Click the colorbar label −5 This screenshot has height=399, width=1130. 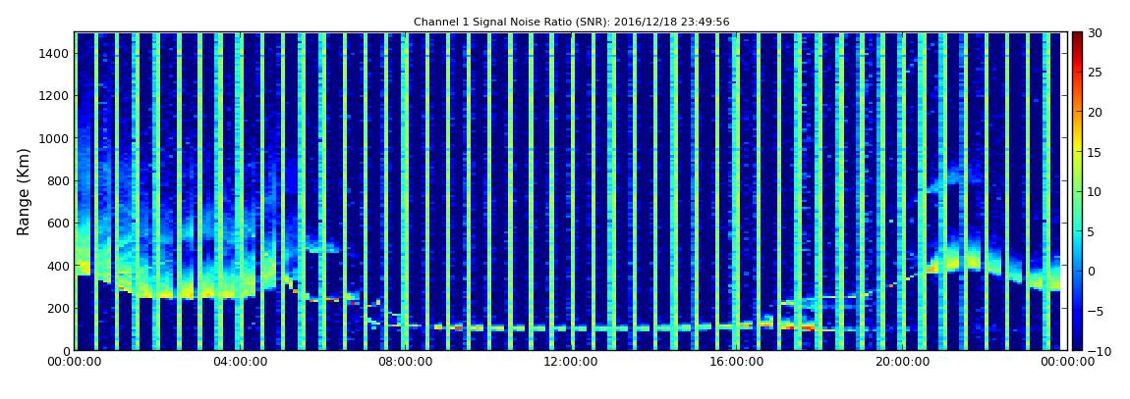click(x=1095, y=311)
